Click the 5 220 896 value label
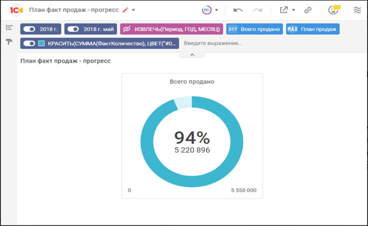Viewport: 368px width, 226px height. click(192, 150)
